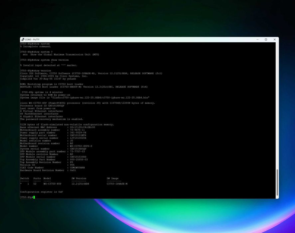Click '48 FastEthernet interfaces' line
295x233 pixels.
pyautogui.click(x=39, y=114)
